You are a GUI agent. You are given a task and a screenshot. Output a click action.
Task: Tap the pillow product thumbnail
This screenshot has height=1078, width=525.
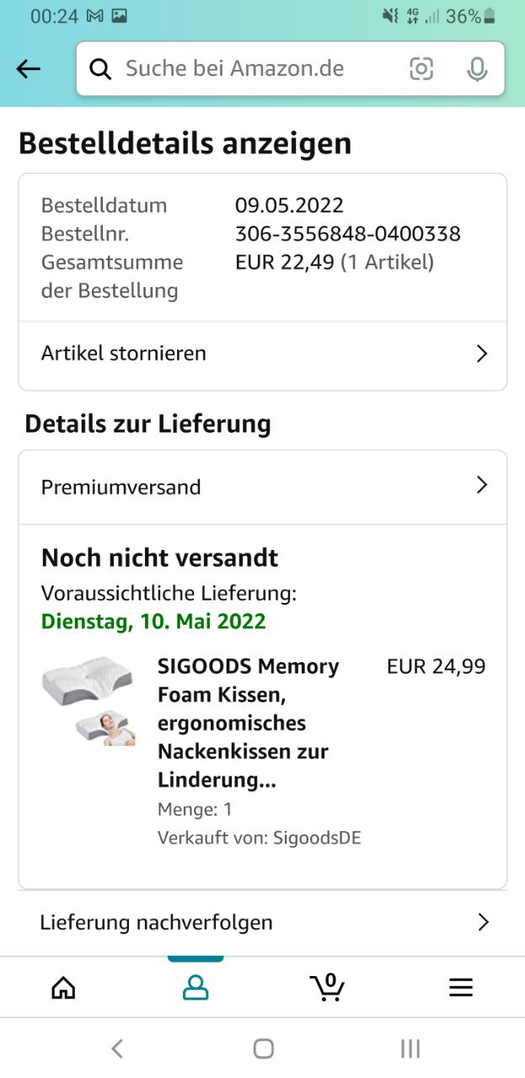88,701
